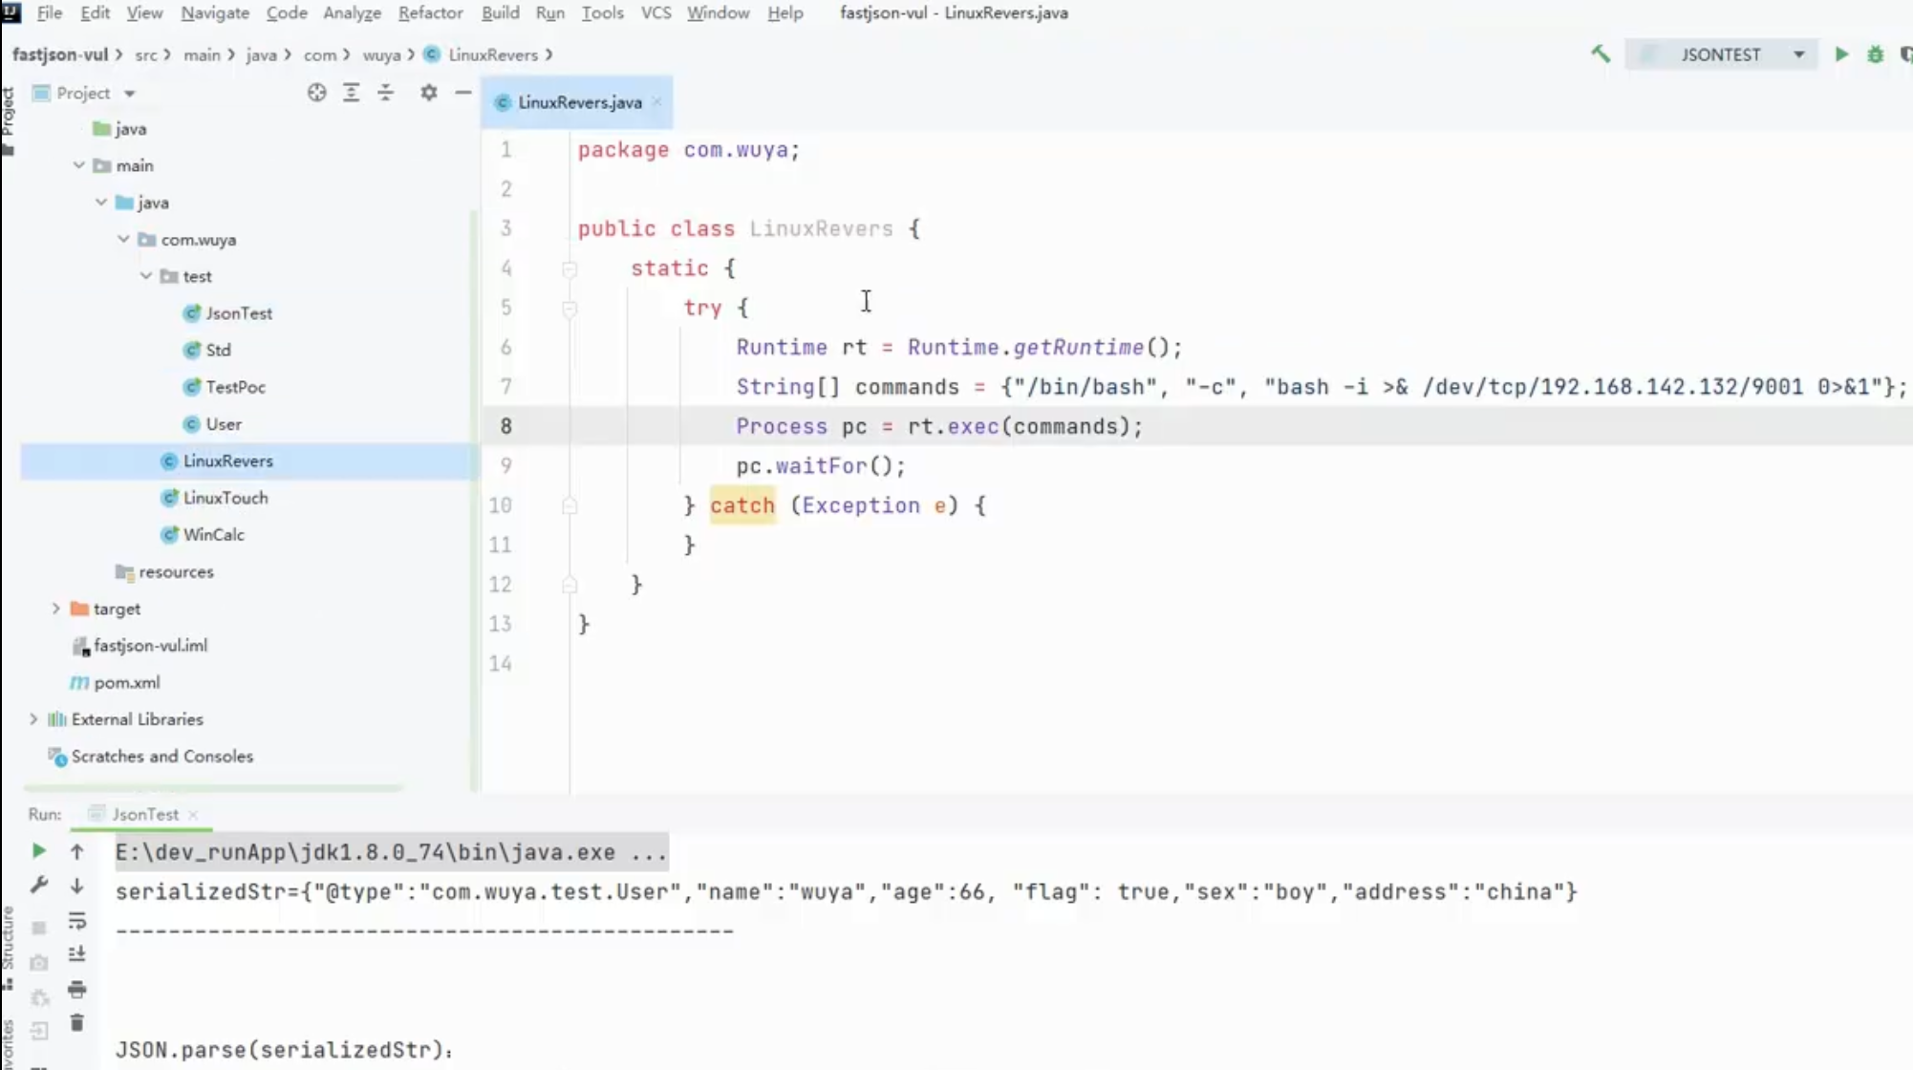Screen dimensions: 1913x1070
Task: Collapse the com.wuya package
Action: tap(124, 239)
